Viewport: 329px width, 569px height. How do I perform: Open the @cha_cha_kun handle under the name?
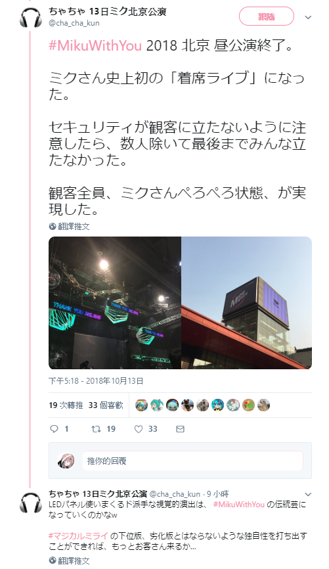(x=74, y=23)
